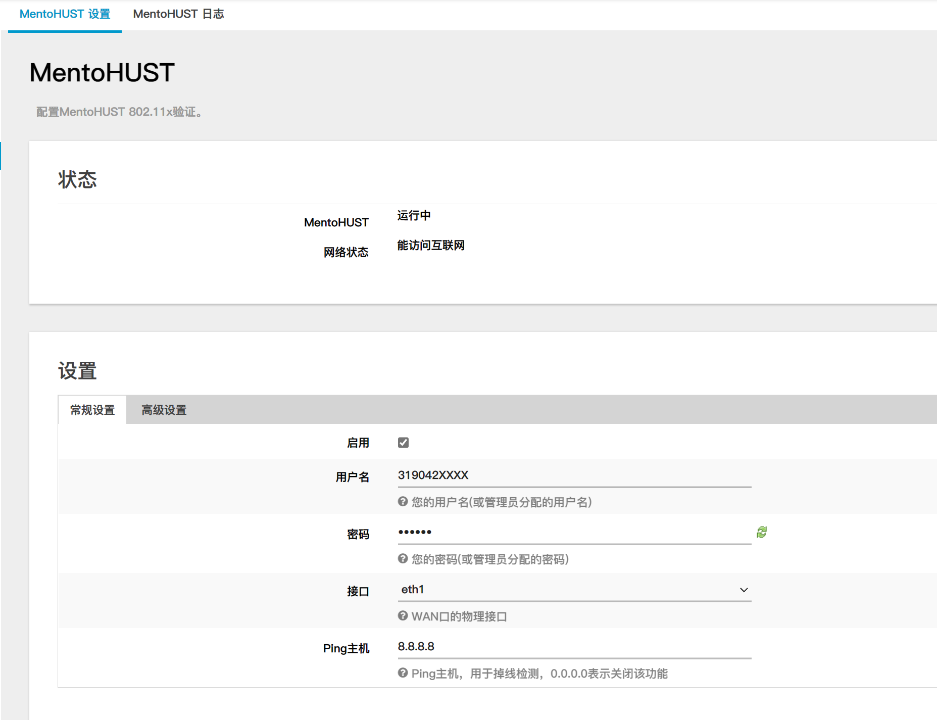Focus the 用户名 input field
Viewport: 937px width, 720px height.
pos(574,475)
